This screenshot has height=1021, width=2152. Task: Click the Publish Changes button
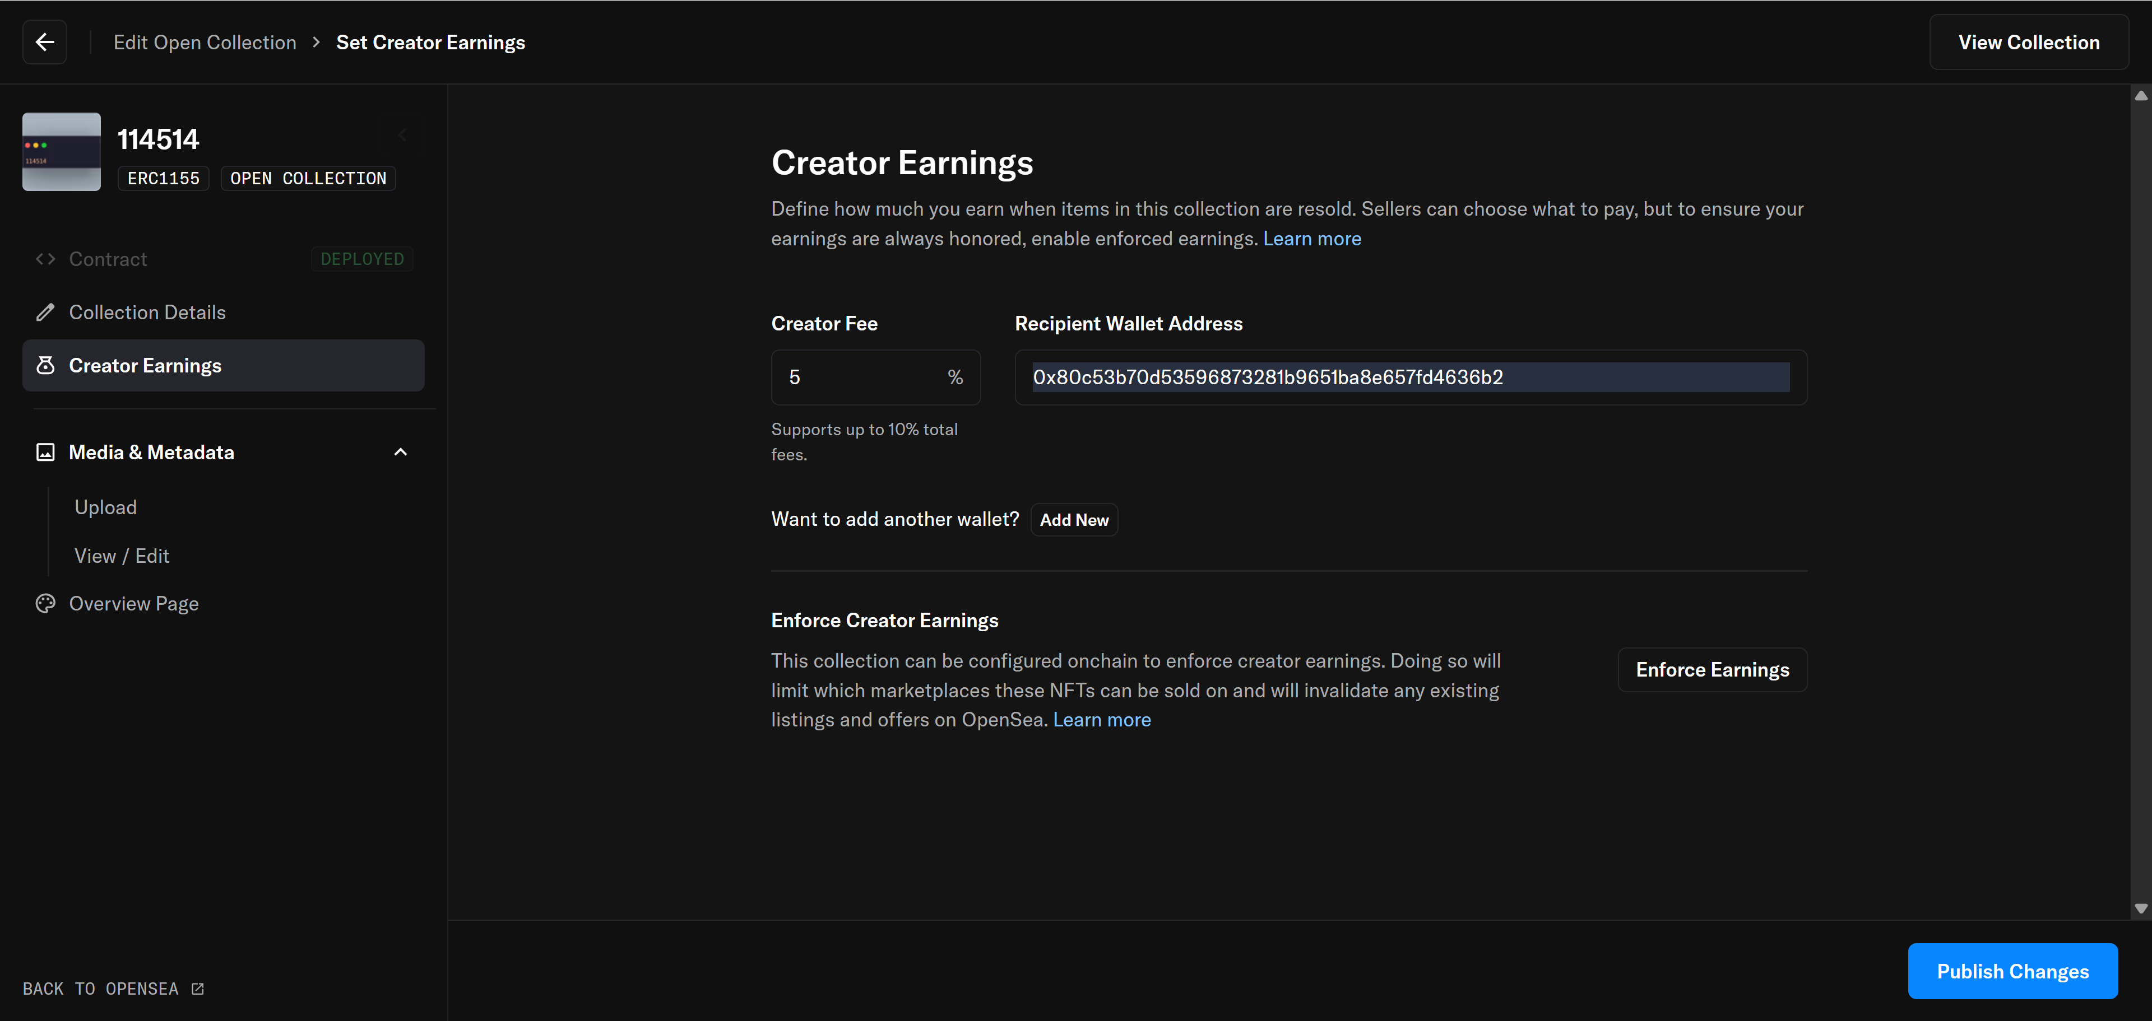coord(2012,971)
